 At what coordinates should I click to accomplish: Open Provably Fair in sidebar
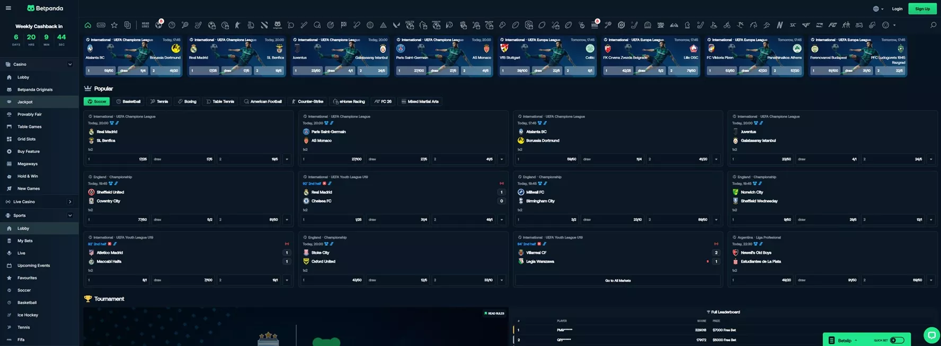coord(39,114)
